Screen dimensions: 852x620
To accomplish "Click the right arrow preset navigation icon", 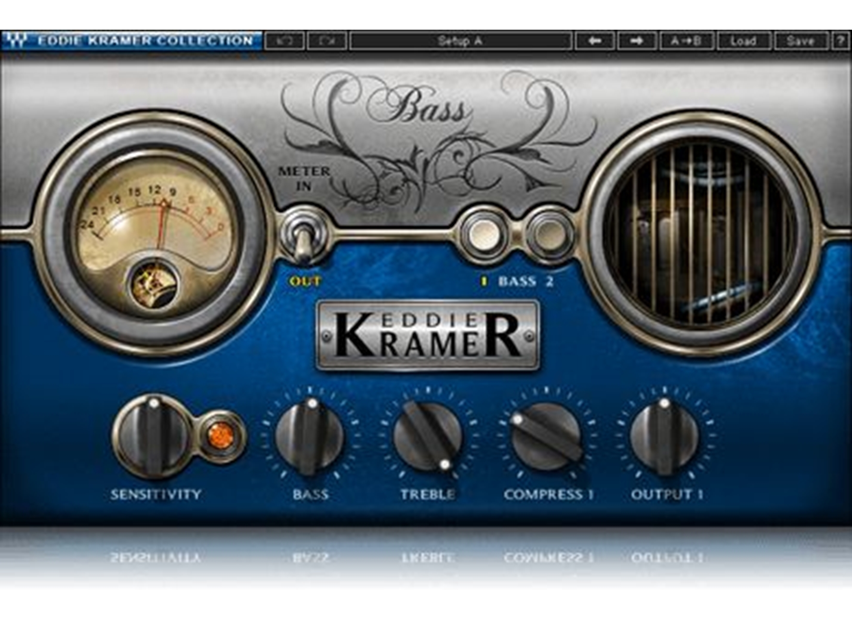I will [x=636, y=41].
